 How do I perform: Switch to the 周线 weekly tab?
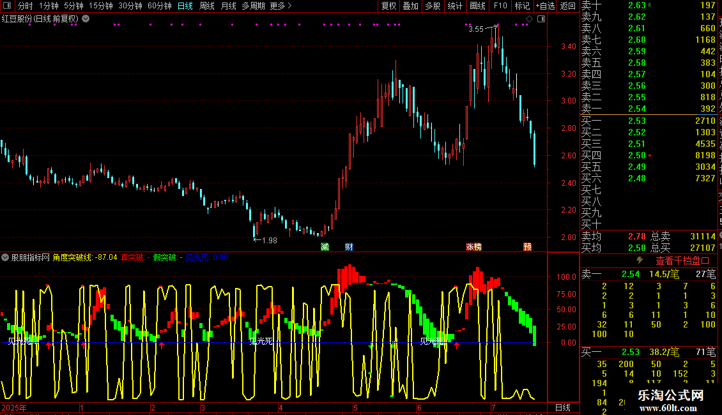[x=207, y=6]
